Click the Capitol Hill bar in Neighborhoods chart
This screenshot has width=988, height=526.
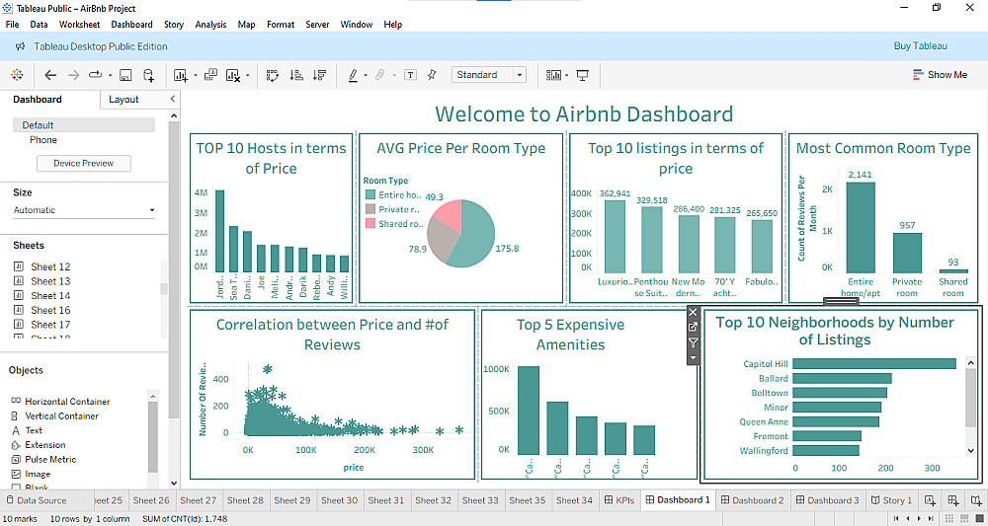[874, 364]
